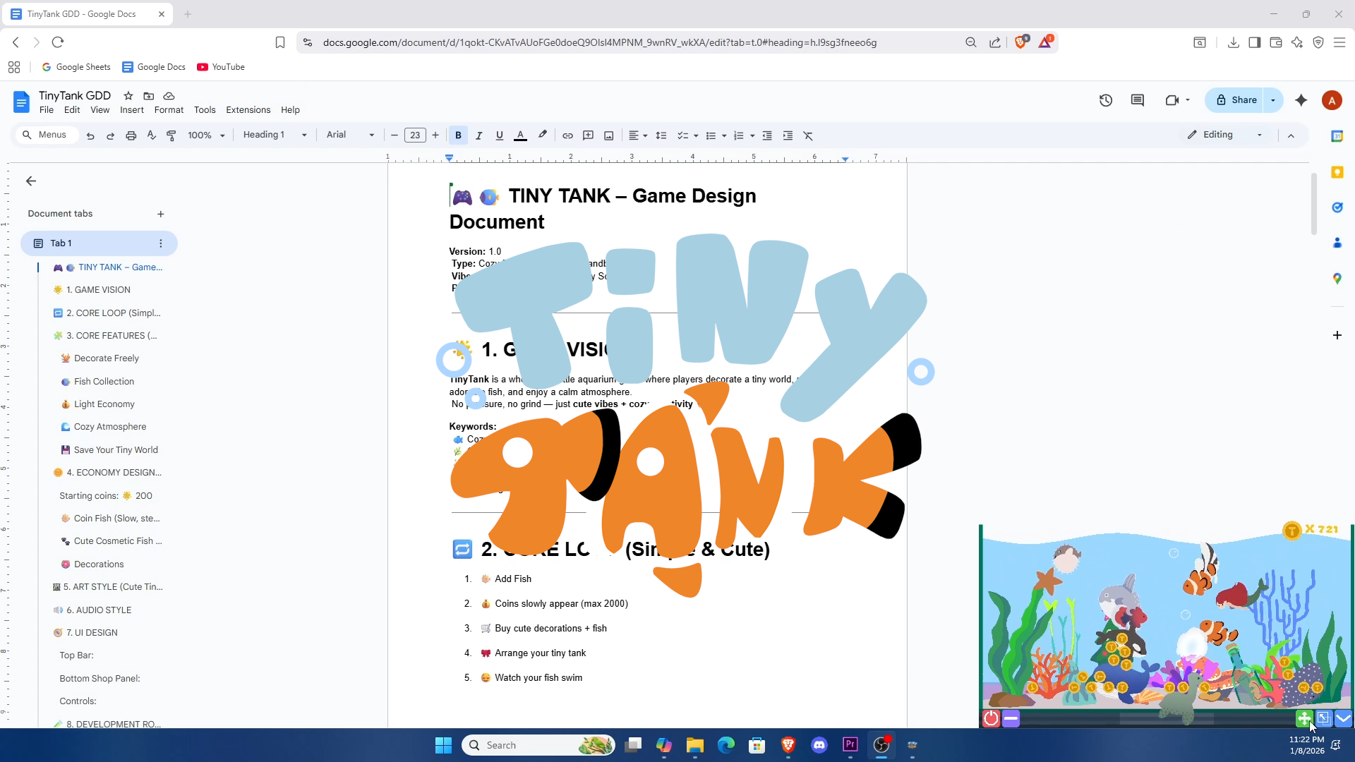The height and width of the screenshot is (762, 1355).
Task: Click the font size input field
Action: (415, 135)
